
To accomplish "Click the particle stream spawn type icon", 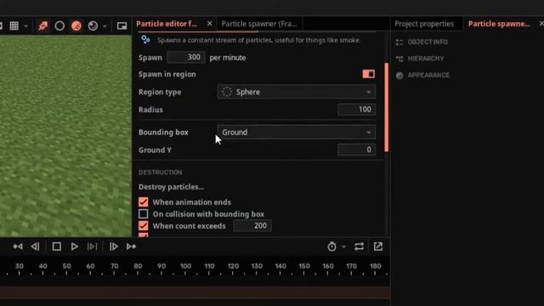I will tap(145, 40).
